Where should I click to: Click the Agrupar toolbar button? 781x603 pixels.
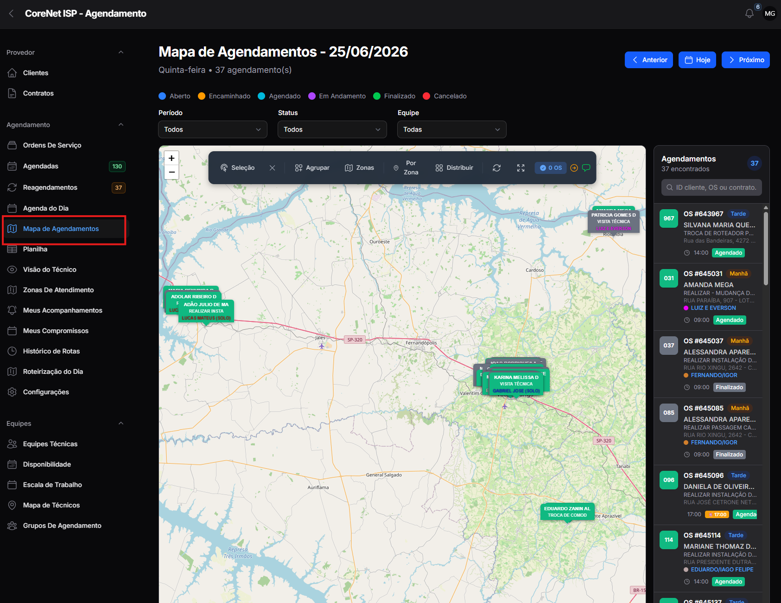tap(312, 167)
